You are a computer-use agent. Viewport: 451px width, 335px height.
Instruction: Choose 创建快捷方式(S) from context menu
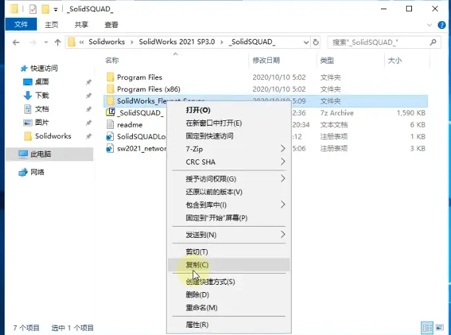229,282
